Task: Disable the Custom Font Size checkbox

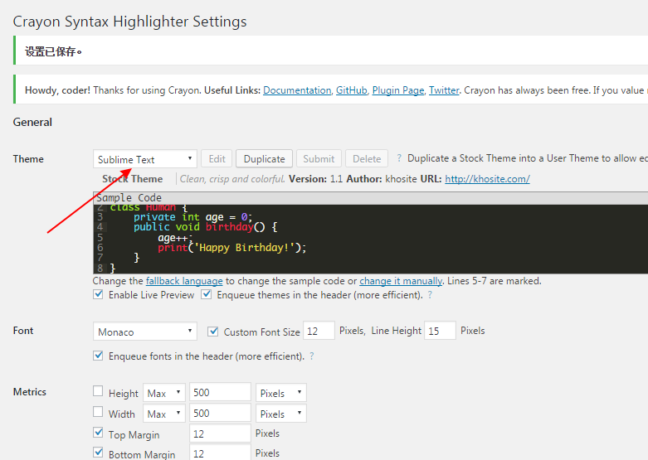Action: click(x=213, y=332)
